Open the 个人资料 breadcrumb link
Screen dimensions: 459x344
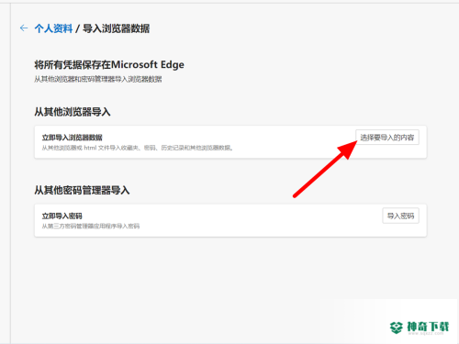coord(53,28)
